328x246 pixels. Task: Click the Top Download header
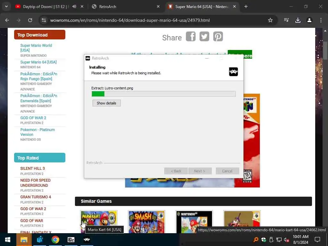click(x=39, y=35)
